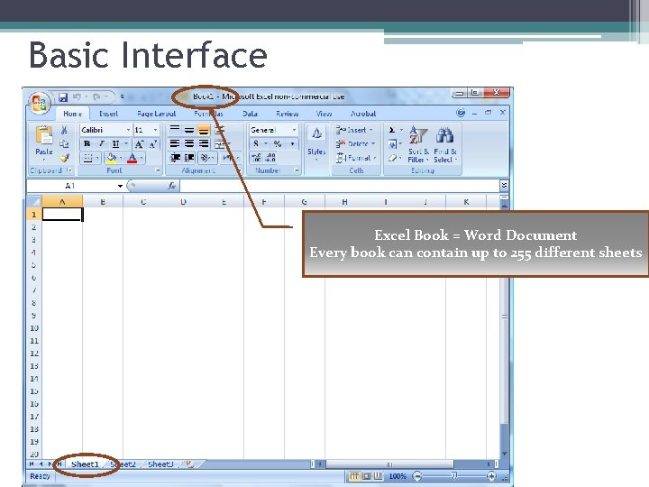The width and height of the screenshot is (649, 487).
Task: Apply Percent Style icon
Action: point(278,143)
